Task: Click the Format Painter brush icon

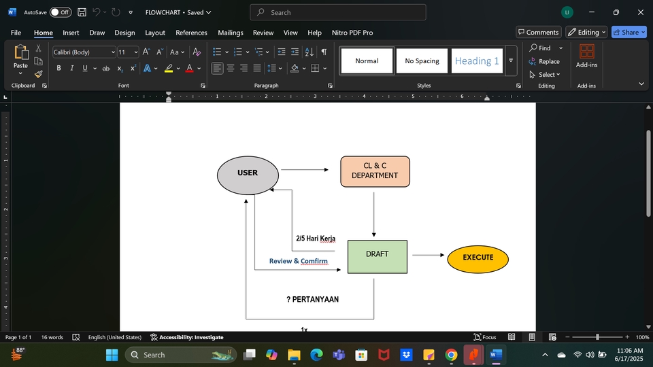Action: coord(39,74)
